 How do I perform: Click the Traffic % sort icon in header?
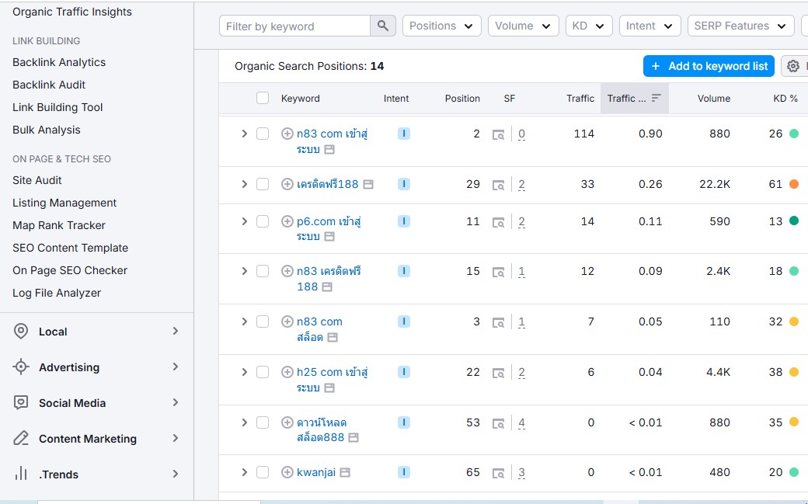(656, 99)
